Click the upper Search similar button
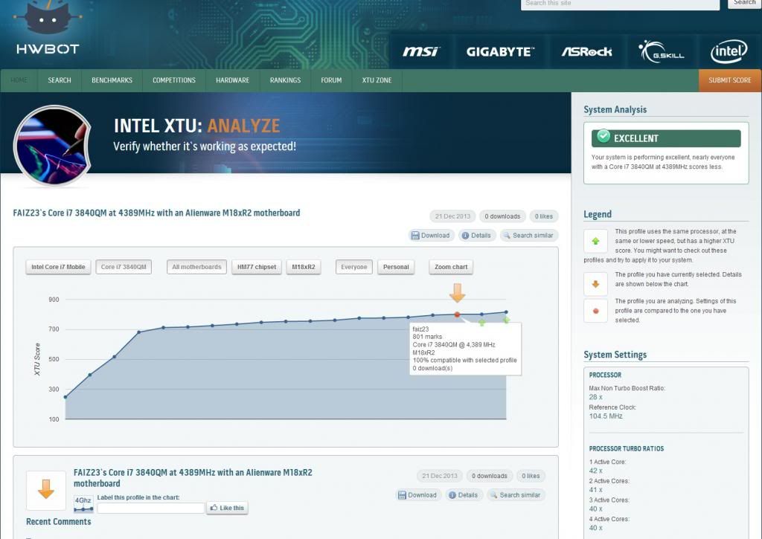 pos(529,236)
